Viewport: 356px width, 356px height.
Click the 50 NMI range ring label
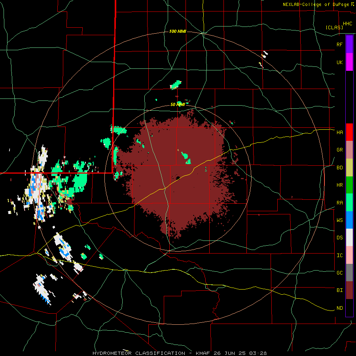coord(178,104)
